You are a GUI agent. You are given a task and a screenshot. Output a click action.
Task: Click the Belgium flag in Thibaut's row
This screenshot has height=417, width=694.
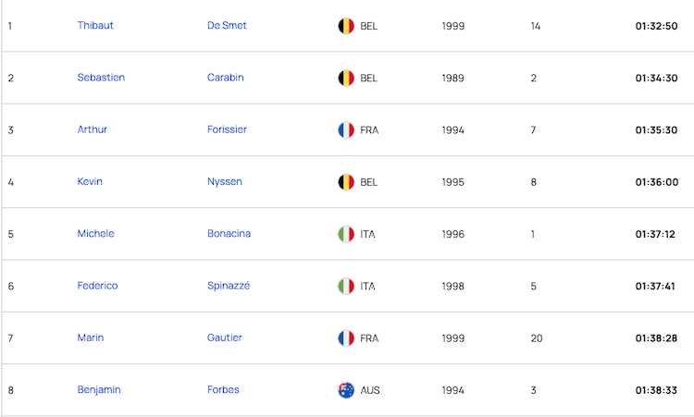click(x=346, y=26)
